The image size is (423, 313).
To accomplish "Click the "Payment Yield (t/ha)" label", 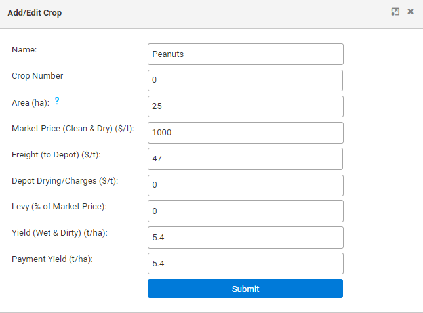I will tap(52, 259).
